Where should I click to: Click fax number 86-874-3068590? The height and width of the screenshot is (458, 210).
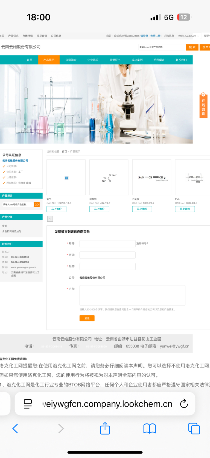[x=20, y=262]
